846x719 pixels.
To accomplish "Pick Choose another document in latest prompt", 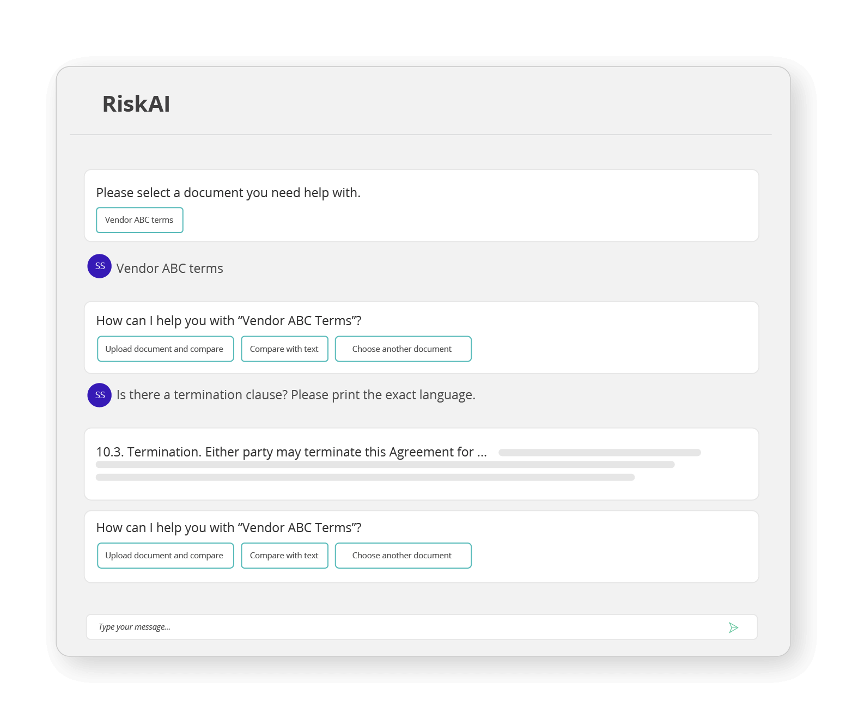I will tap(403, 555).
